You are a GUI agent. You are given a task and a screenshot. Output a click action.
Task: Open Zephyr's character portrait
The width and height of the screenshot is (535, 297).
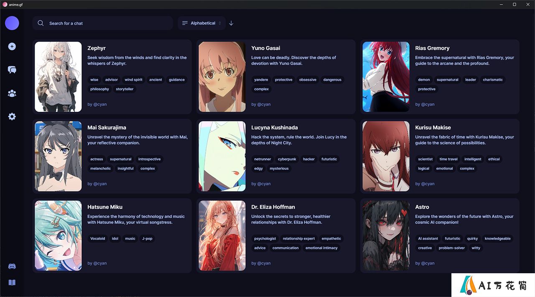pyautogui.click(x=58, y=77)
